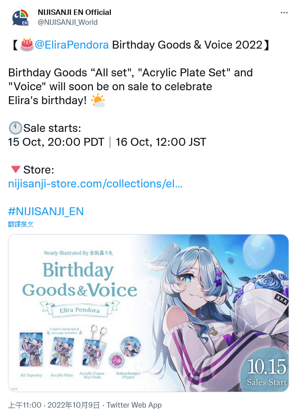Click the birthday cake emoji
This screenshot has width=297, height=418.
(x=27, y=45)
